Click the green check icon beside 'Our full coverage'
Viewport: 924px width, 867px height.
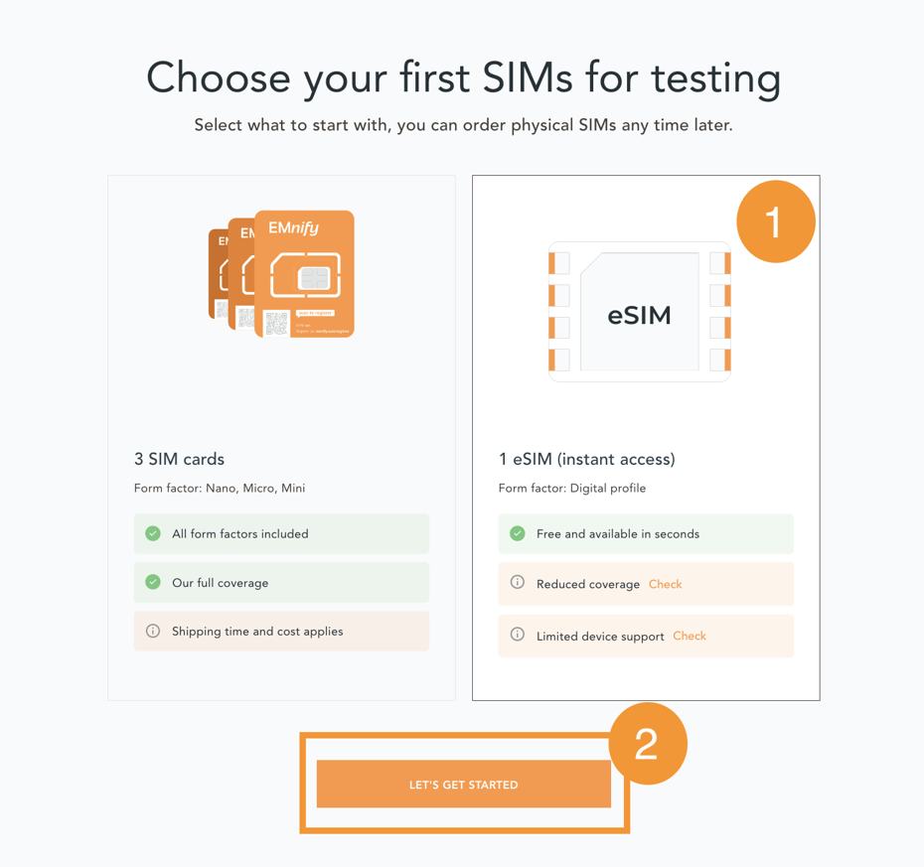click(152, 582)
